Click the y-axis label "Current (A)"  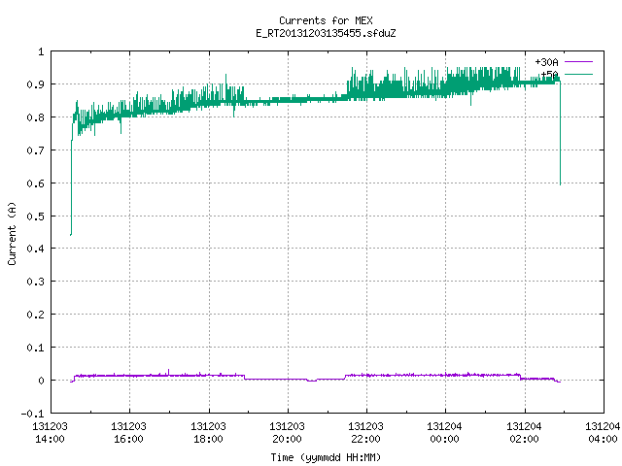pyautogui.click(x=12, y=233)
